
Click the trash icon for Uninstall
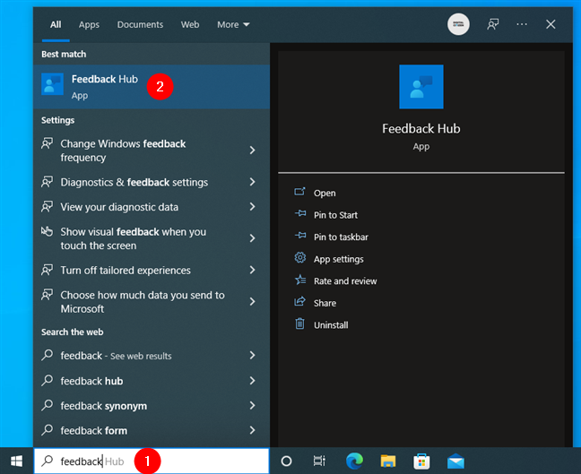pyautogui.click(x=299, y=323)
